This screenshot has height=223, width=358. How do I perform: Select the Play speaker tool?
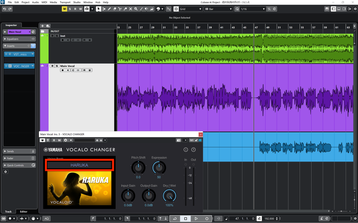click(x=146, y=9)
